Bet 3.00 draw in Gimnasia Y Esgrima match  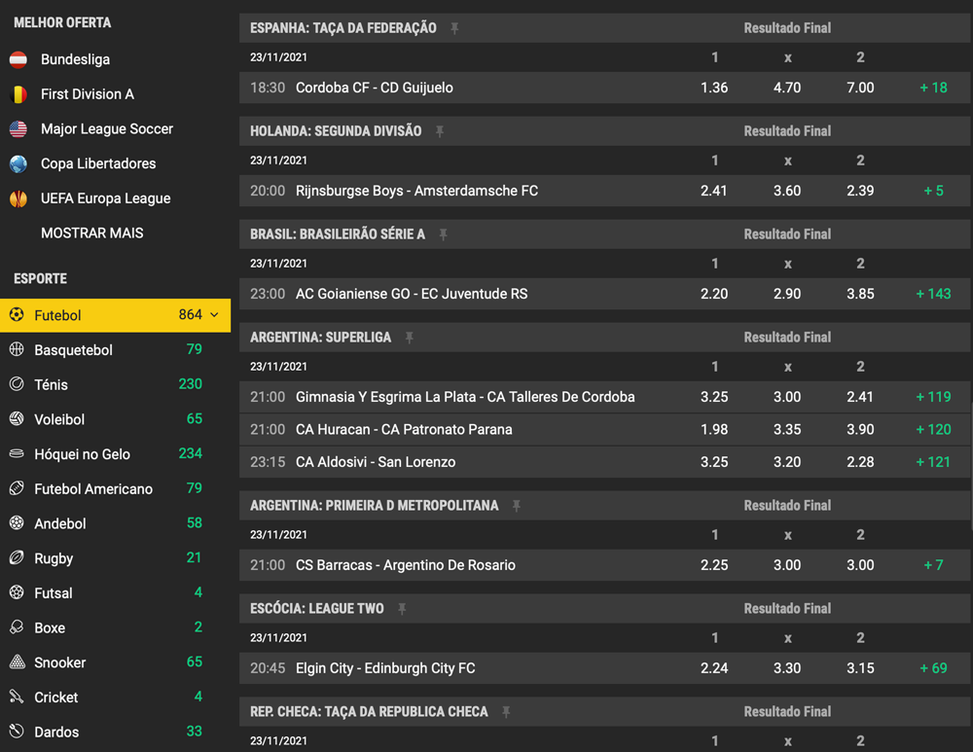coord(787,397)
